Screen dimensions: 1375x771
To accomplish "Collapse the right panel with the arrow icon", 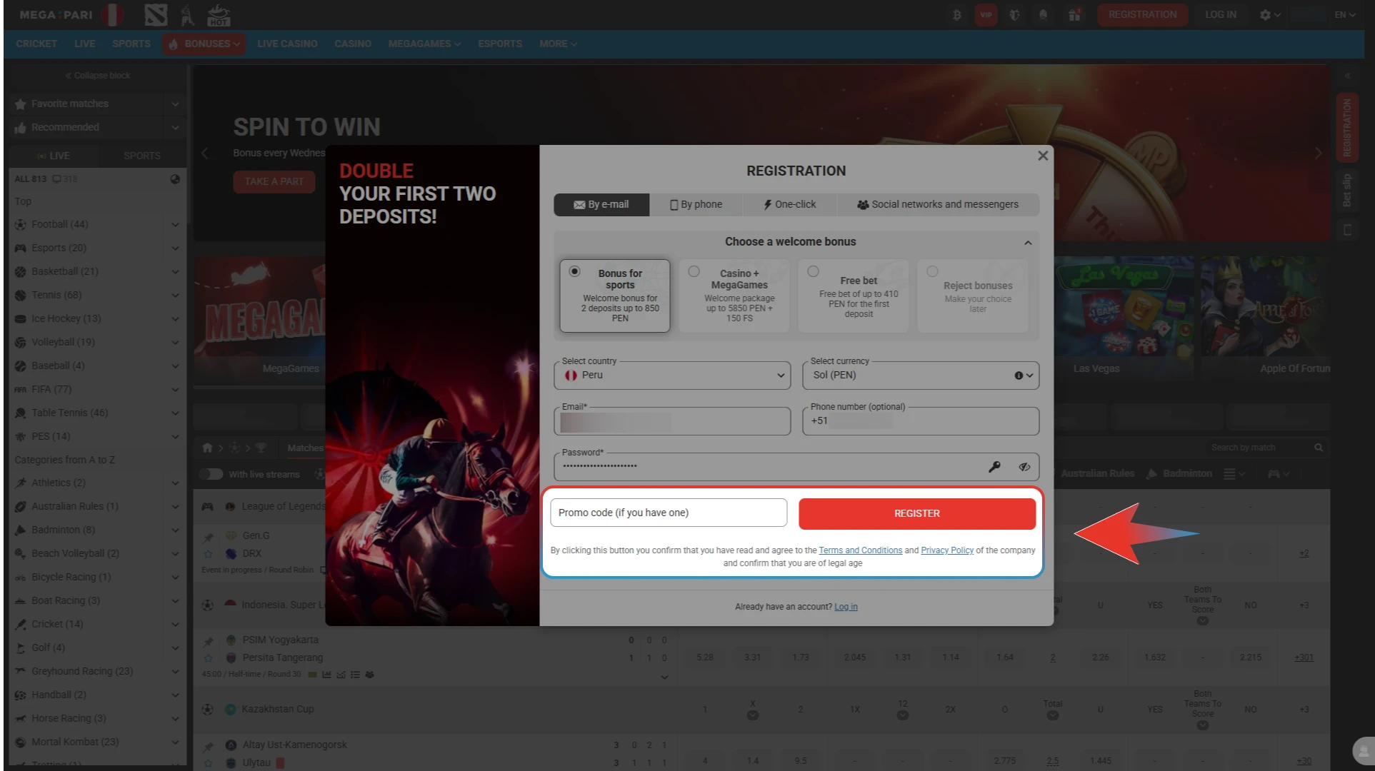I will (x=1348, y=76).
